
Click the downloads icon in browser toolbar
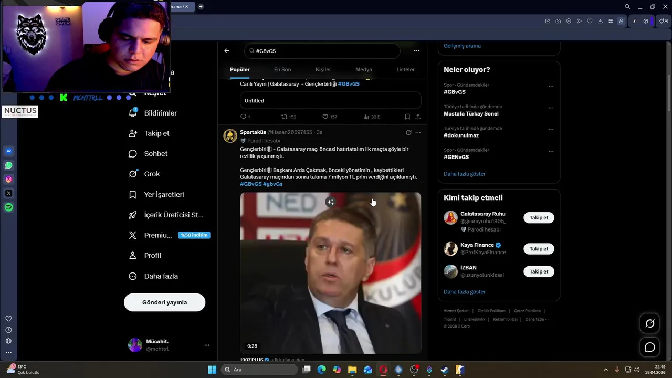[x=600, y=21]
